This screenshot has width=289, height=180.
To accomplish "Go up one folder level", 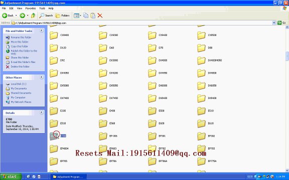I will pyautogui.click(x=33, y=15).
